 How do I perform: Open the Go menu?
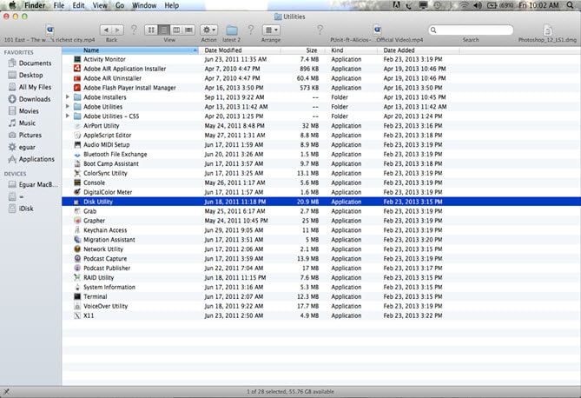pyautogui.click(x=120, y=5)
